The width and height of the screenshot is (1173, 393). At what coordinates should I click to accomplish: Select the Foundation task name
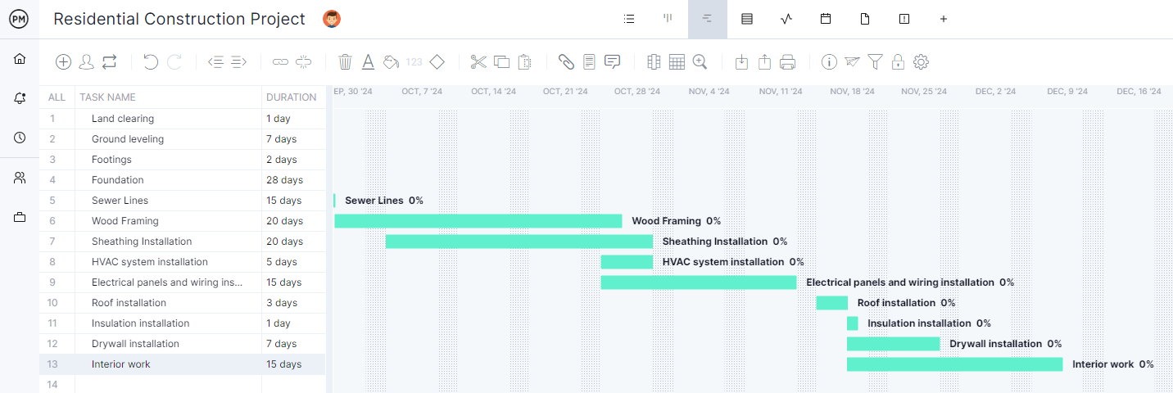[x=118, y=180]
